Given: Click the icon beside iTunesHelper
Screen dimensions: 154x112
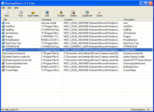Looking at the screenshot, I should tap(3, 70).
